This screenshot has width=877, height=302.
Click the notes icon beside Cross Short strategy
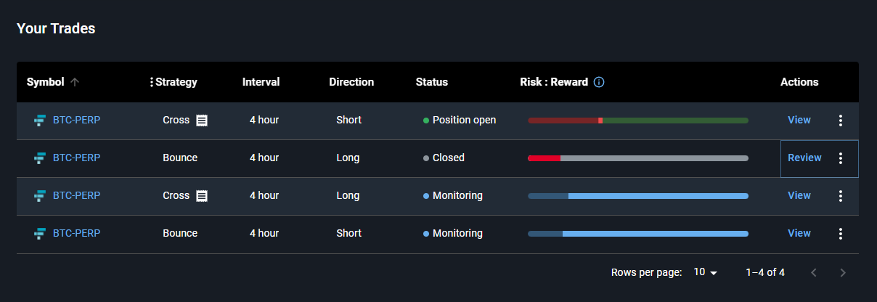202,121
